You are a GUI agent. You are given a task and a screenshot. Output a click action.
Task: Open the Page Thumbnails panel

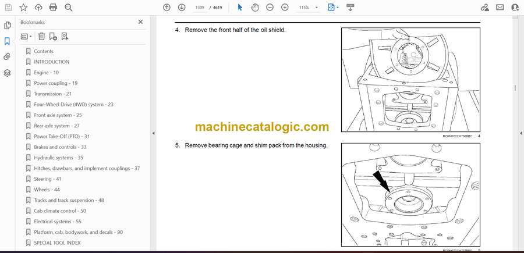coord(7,26)
